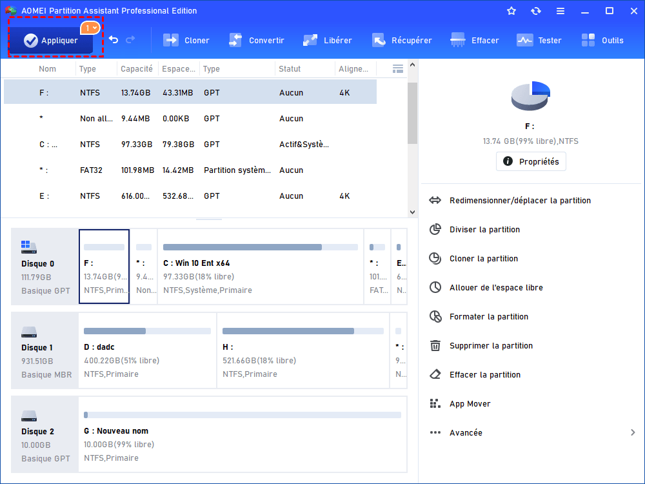Click the three-dots Avancée icon

tap(435, 432)
